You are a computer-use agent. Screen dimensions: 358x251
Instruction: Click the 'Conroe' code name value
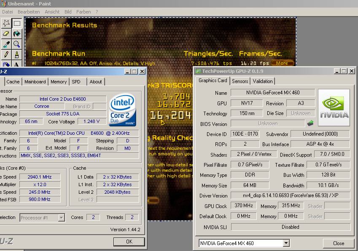42,106
